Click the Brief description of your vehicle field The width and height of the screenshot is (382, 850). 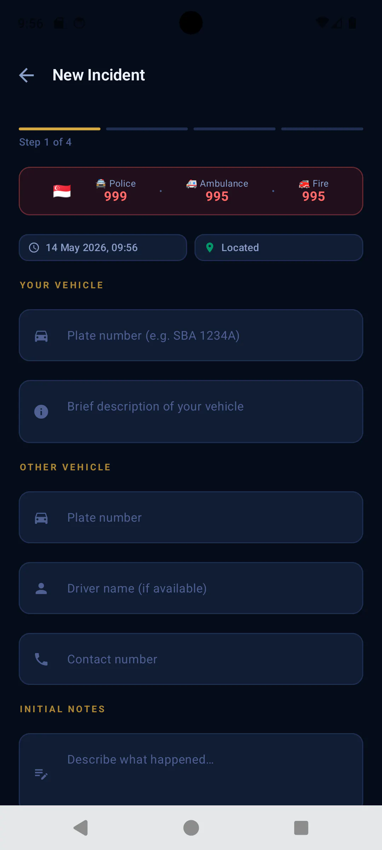click(x=191, y=412)
